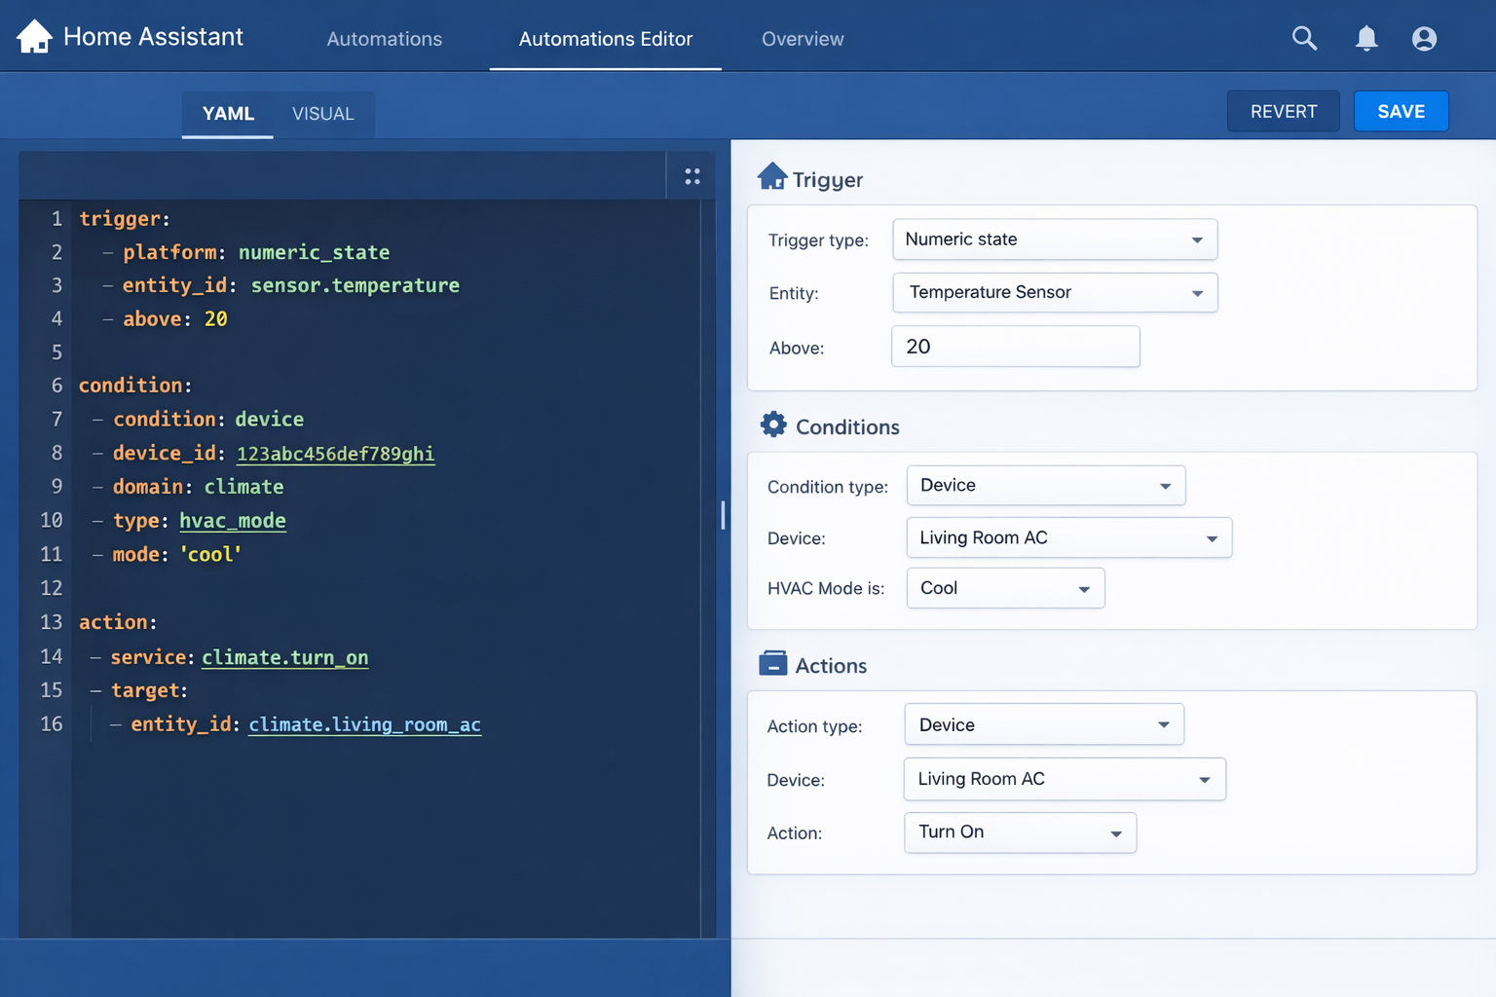Click the pane divider handle between editors
This screenshot has height=997, width=1496.
coord(723,514)
